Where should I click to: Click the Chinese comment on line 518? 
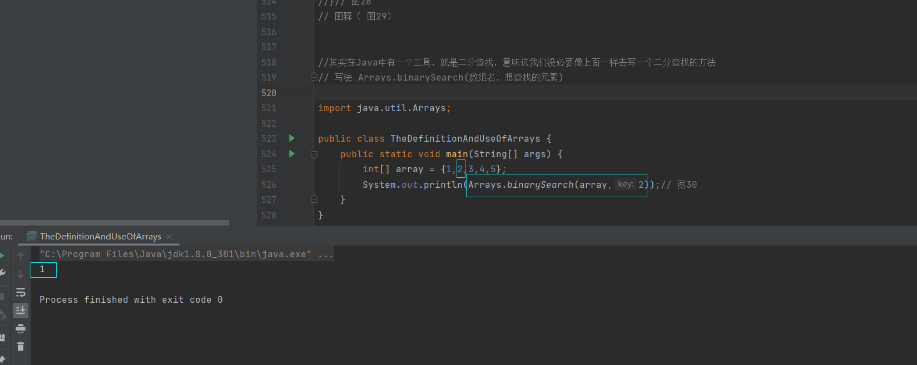tap(517, 63)
